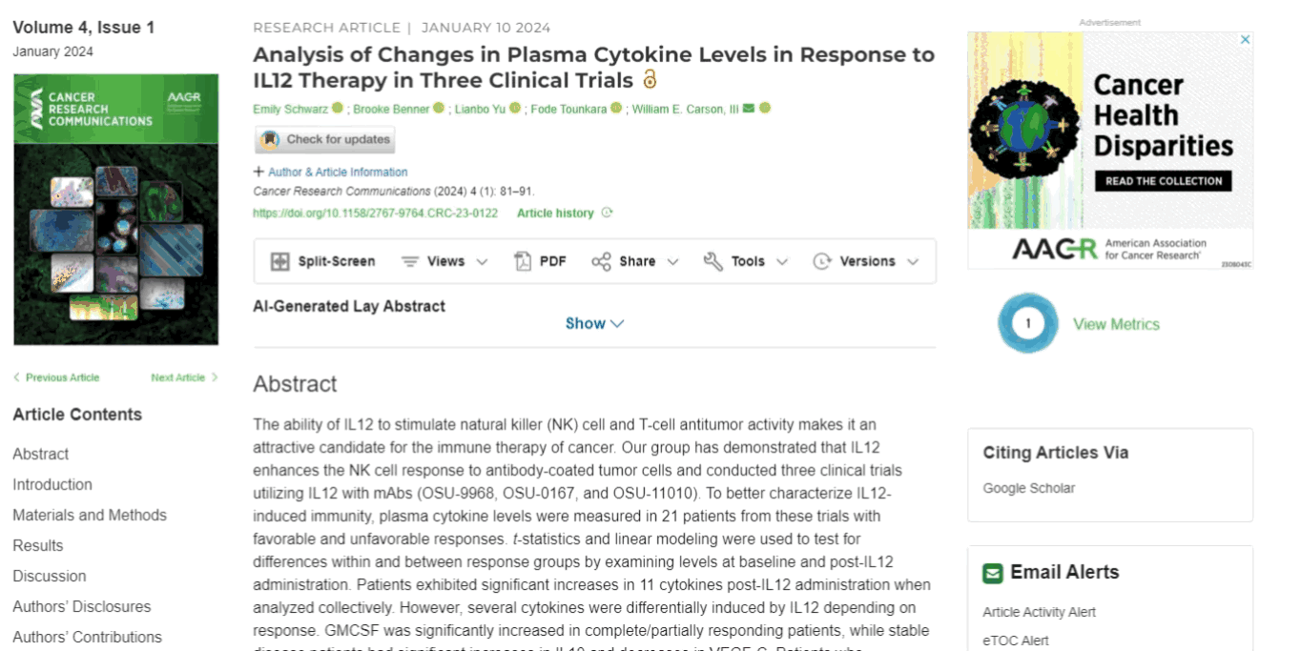Open the Versions dropdown arrow
Screen dimensions: 1301x651
pos(913,261)
